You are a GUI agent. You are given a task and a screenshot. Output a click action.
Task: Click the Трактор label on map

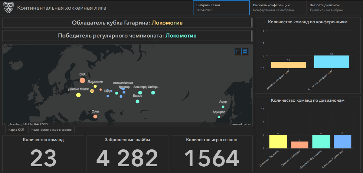(x=124, y=87)
